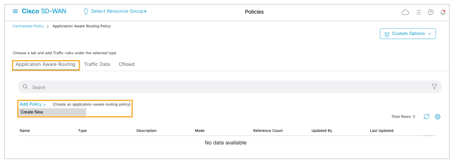Expand Select Resource Group dropdown
This screenshot has width=453, height=163.
click(x=118, y=11)
